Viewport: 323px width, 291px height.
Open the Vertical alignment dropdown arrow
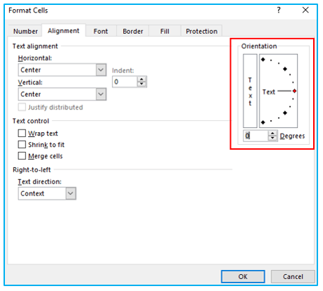point(101,94)
